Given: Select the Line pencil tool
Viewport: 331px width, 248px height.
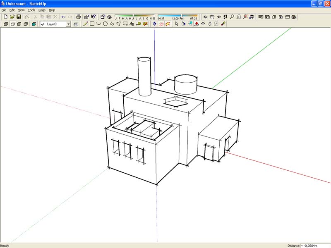Looking at the screenshot, I should [x=86, y=24].
